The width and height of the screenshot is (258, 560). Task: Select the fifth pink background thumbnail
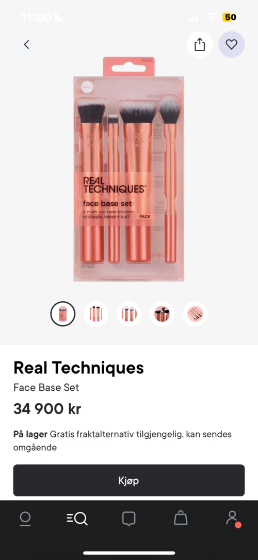click(195, 314)
